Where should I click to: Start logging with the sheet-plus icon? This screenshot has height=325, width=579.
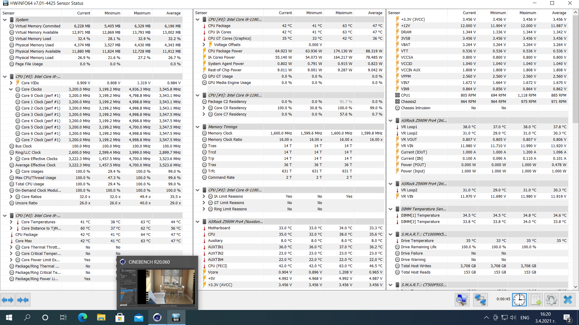(x=536, y=300)
